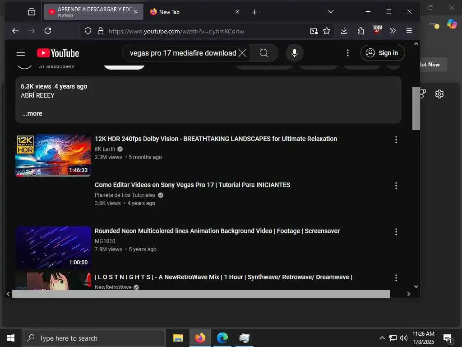Image resolution: width=462 pixels, height=347 pixels.
Task: Open picture-in-picture from the address bar
Action: [314, 31]
